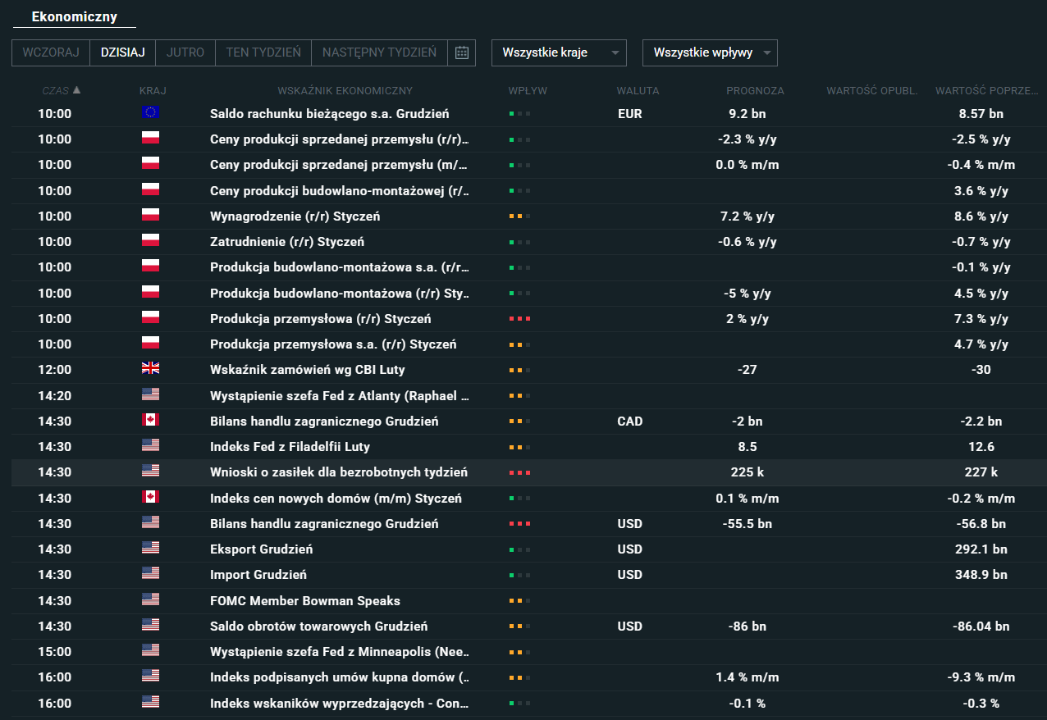Expand the Wszystkie kraje dropdown
Viewport: 1047px width, 720px height.
(559, 52)
